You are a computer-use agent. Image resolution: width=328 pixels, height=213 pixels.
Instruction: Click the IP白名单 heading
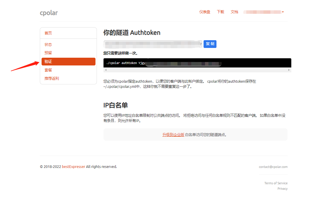pyautogui.click(x=116, y=105)
